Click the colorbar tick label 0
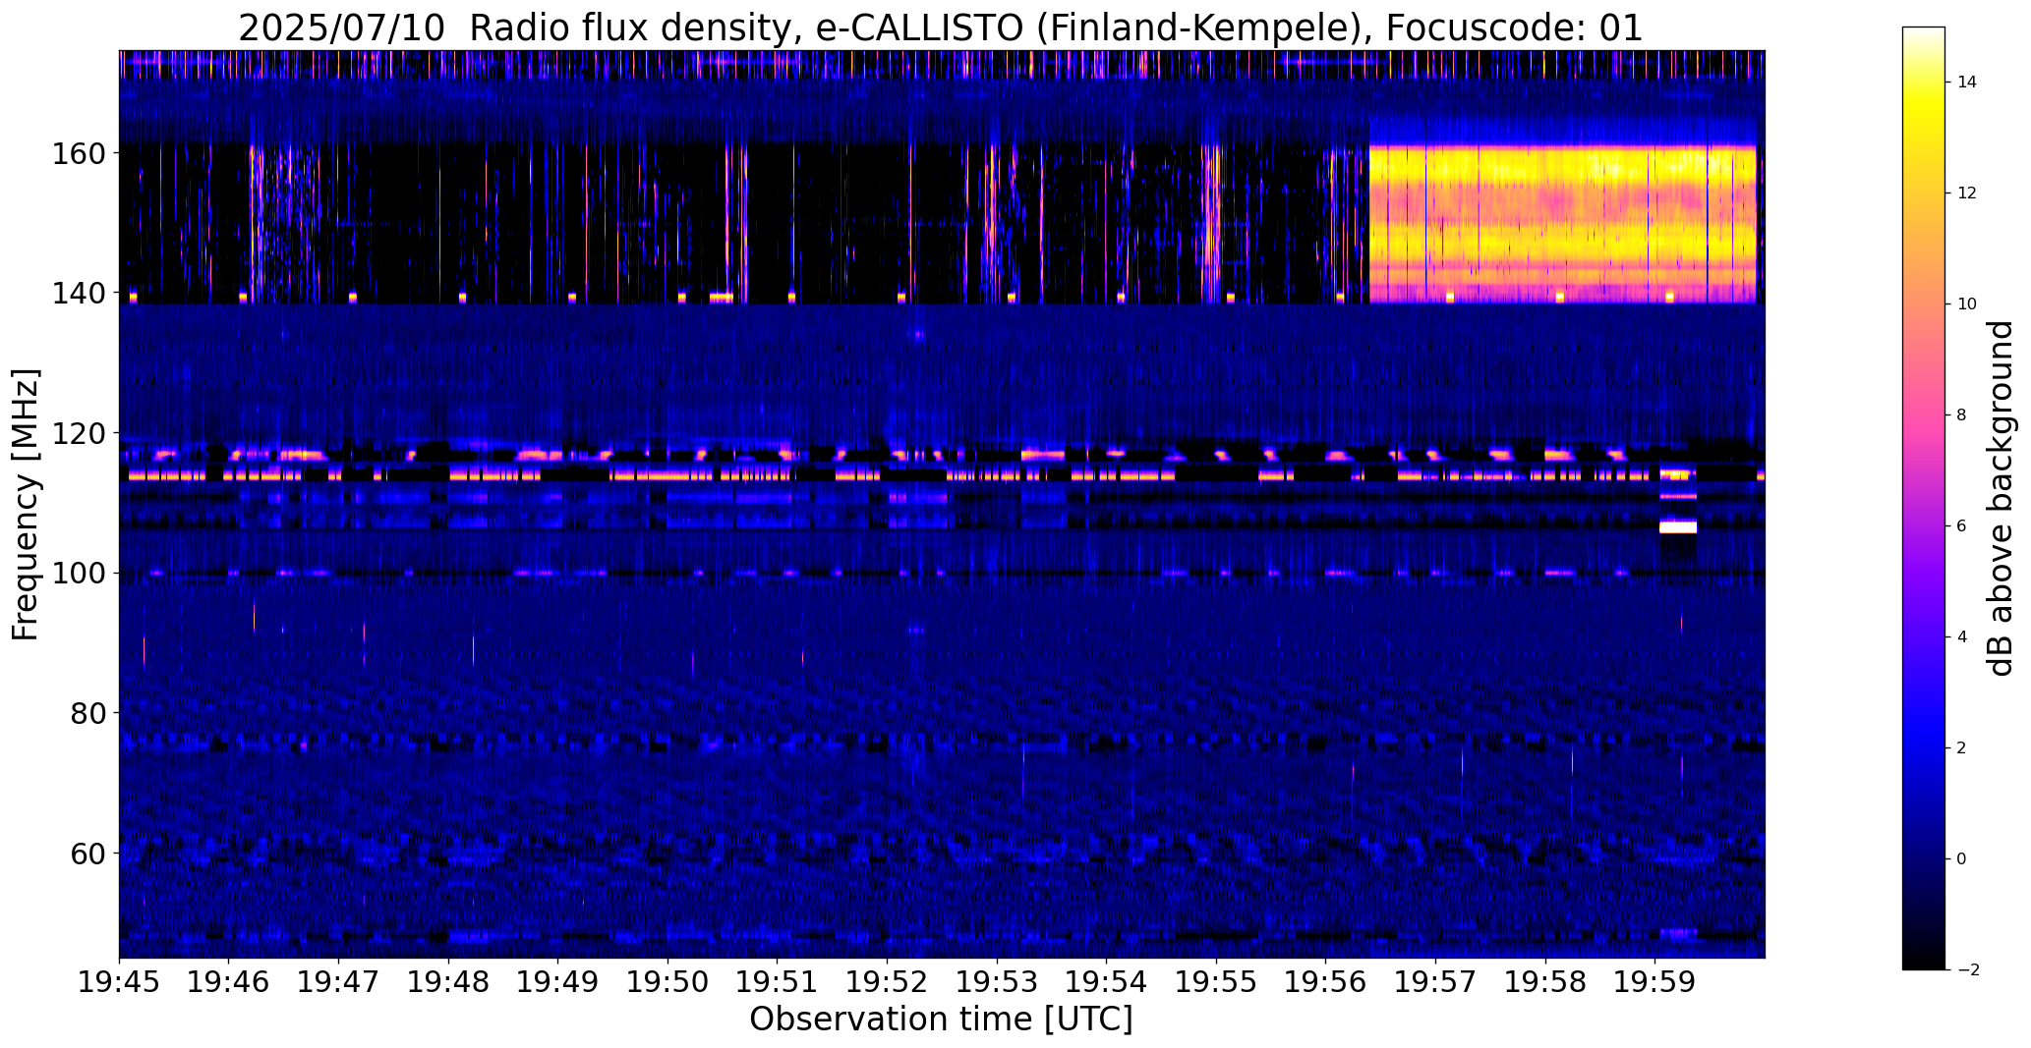The height and width of the screenshot is (1048, 2031). click(x=1962, y=859)
